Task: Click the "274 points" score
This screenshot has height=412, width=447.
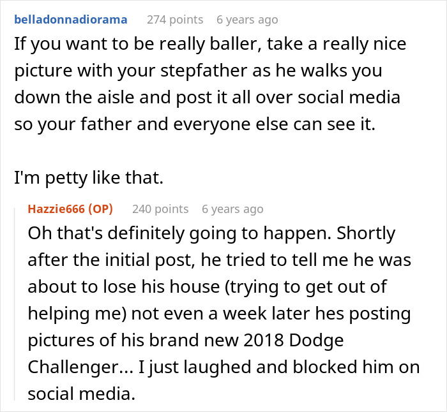Action: [175, 19]
